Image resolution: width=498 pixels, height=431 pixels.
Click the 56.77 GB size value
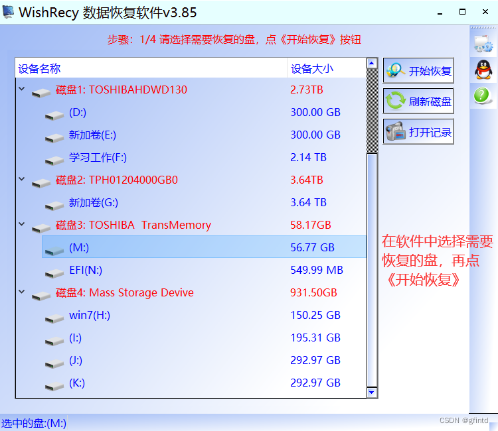tap(313, 247)
